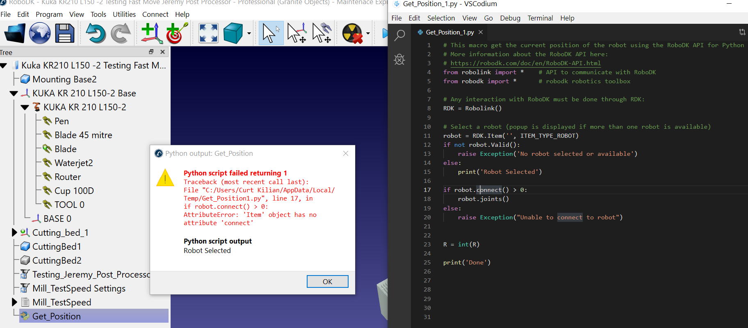Close the Get_Position_1.py editor tab
This screenshot has width=748, height=328.
[481, 32]
